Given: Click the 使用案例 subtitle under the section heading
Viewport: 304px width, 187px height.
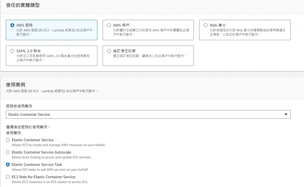Looking at the screenshot, I should (51, 91).
